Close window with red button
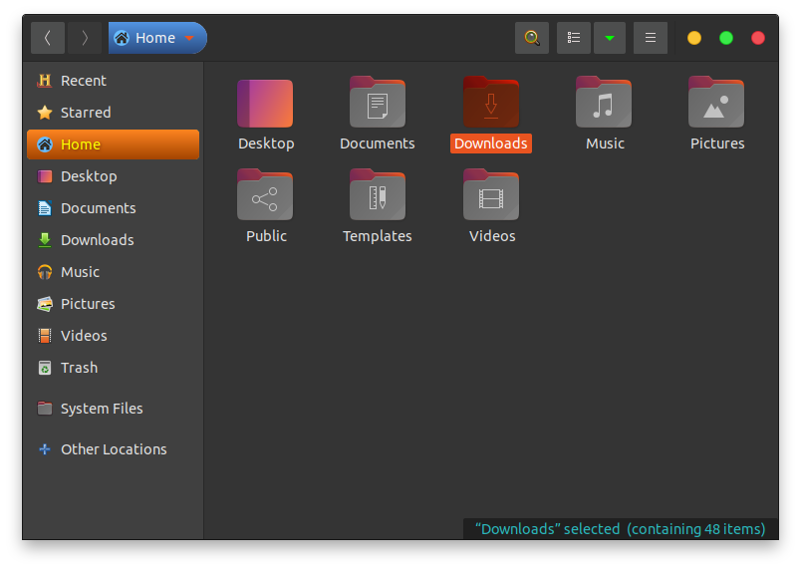 tap(758, 38)
